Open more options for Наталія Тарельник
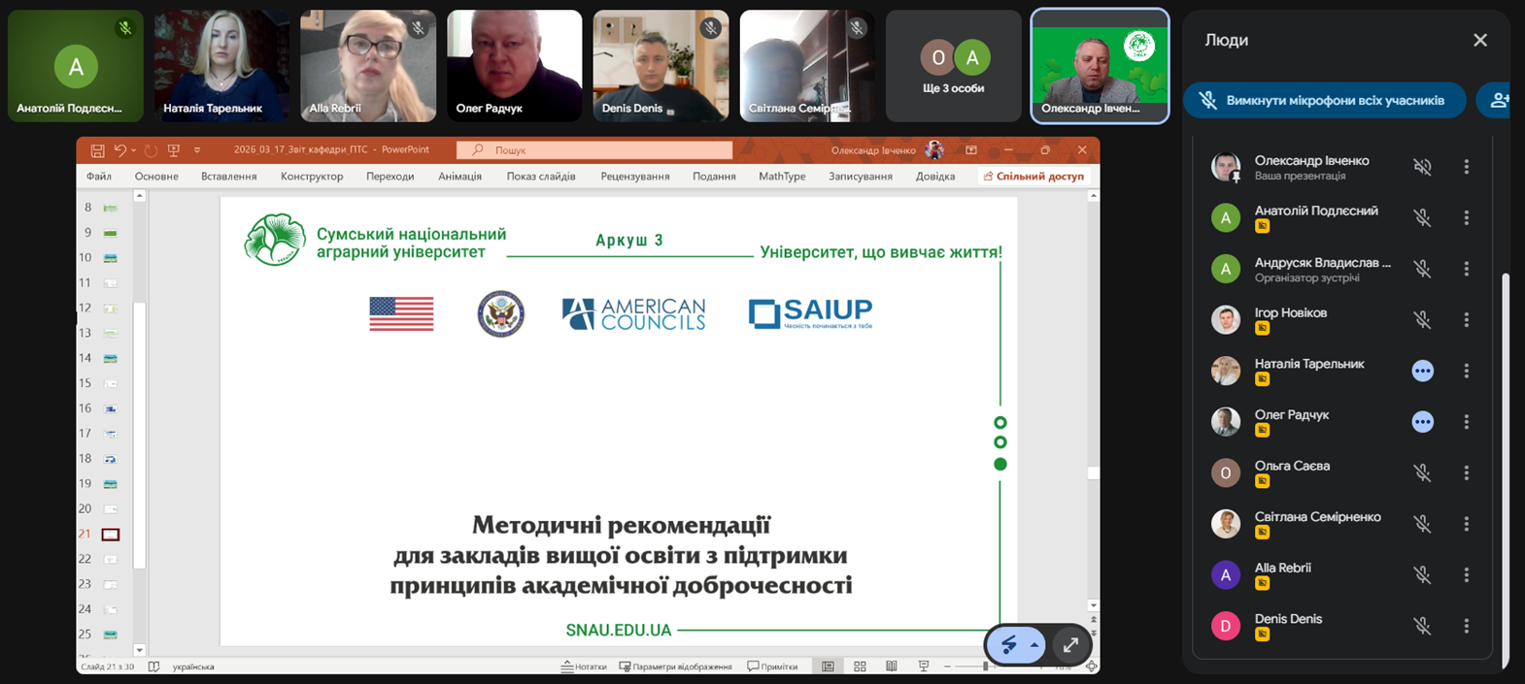Image resolution: width=1525 pixels, height=684 pixels. click(x=1467, y=371)
